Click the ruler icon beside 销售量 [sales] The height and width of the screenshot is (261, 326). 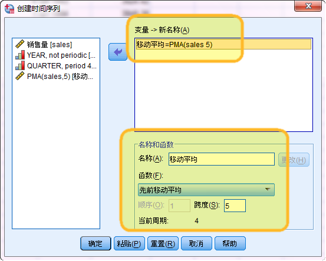20,44
